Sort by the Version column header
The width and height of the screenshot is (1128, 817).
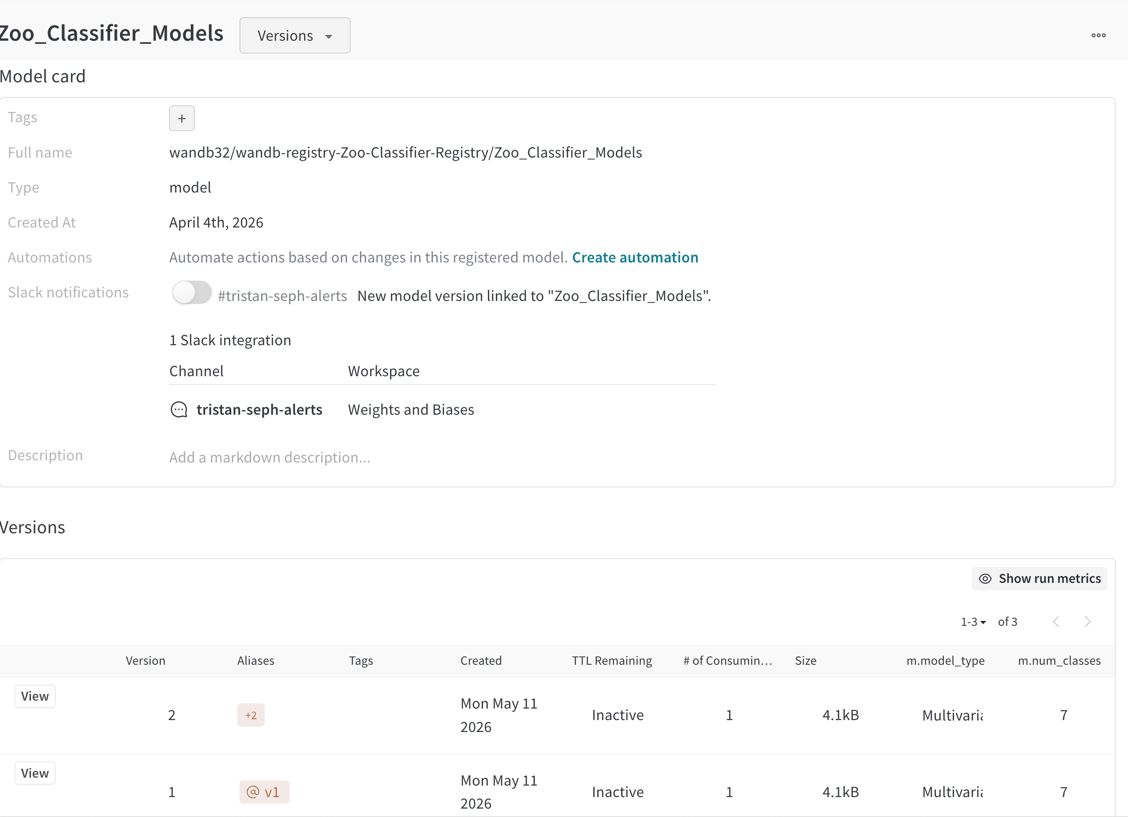(145, 660)
